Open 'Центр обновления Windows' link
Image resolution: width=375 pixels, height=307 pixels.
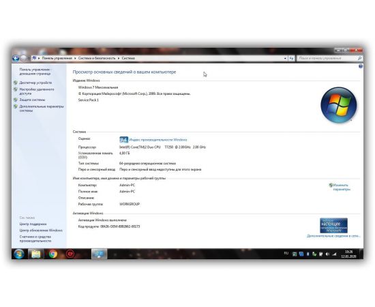(x=41, y=231)
